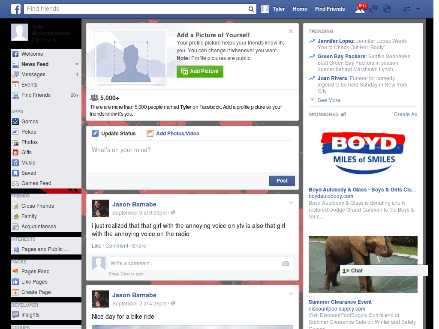Click Tyler's profile thumbnail in top bar

click(x=265, y=9)
